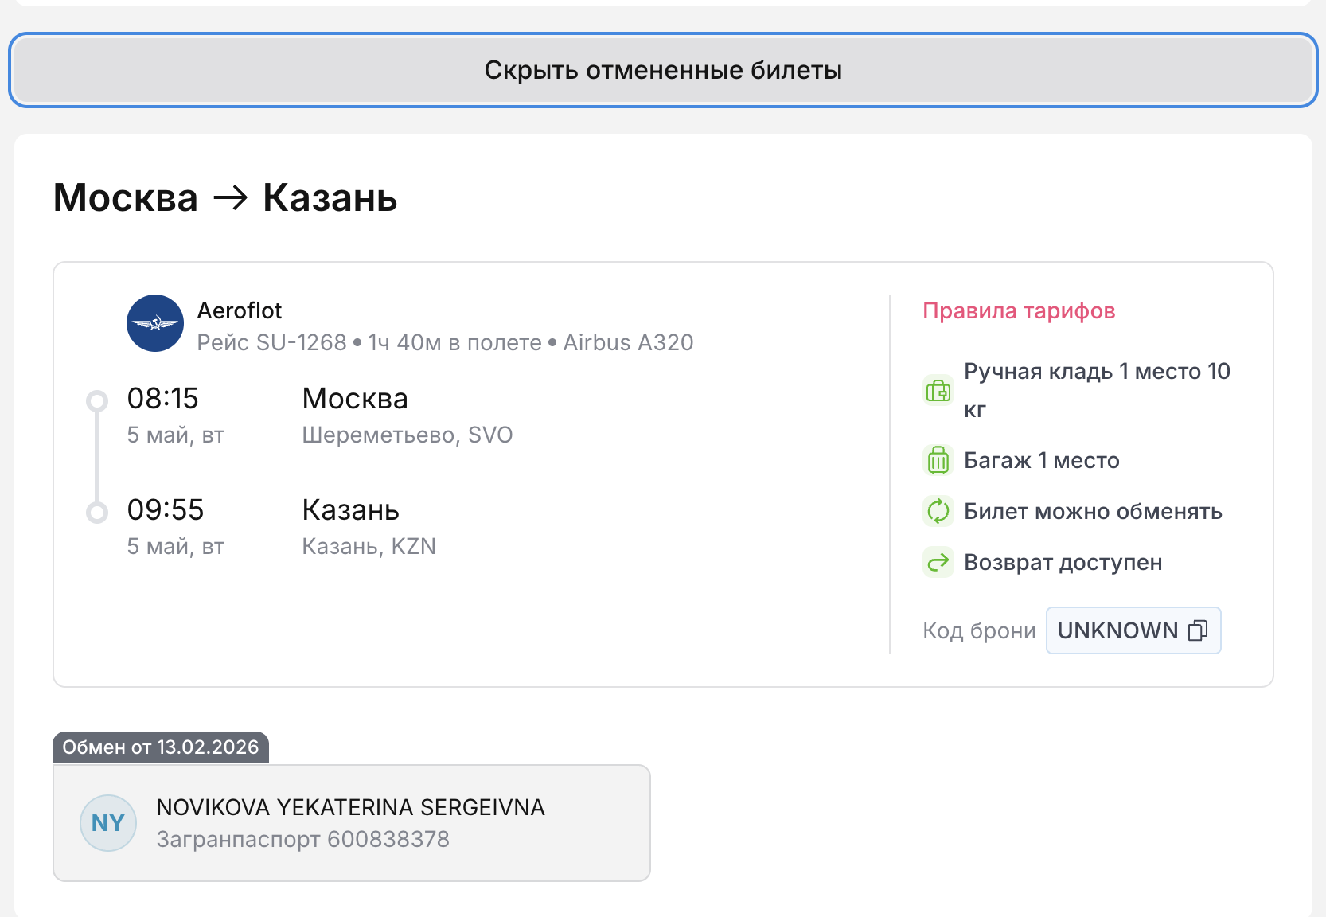Click the hand luggage icon
Viewport: 1326px width, 917px height.
[938, 391]
